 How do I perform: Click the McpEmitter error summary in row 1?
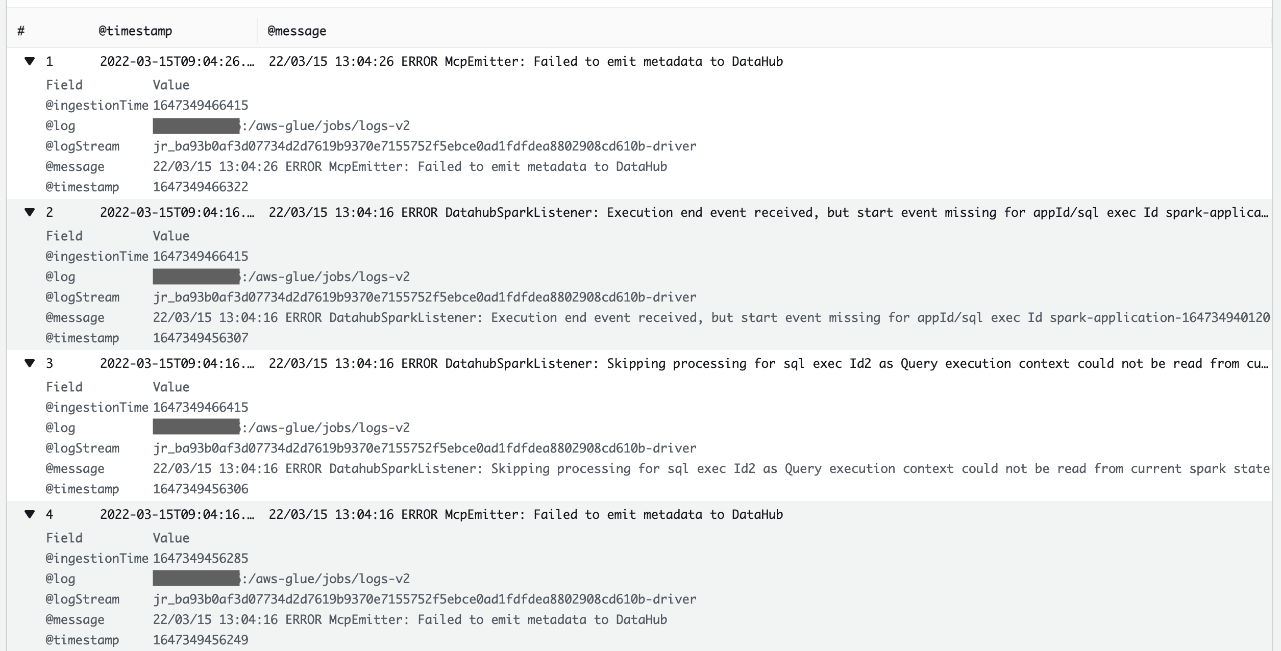click(526, 61)
